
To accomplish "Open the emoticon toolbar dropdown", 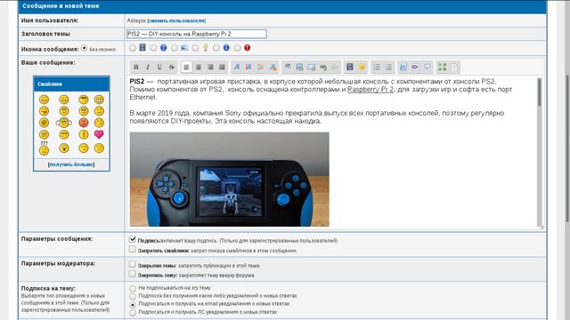I will tap(362, 68).
